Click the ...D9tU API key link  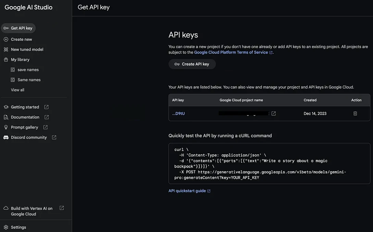coord(178,114)
